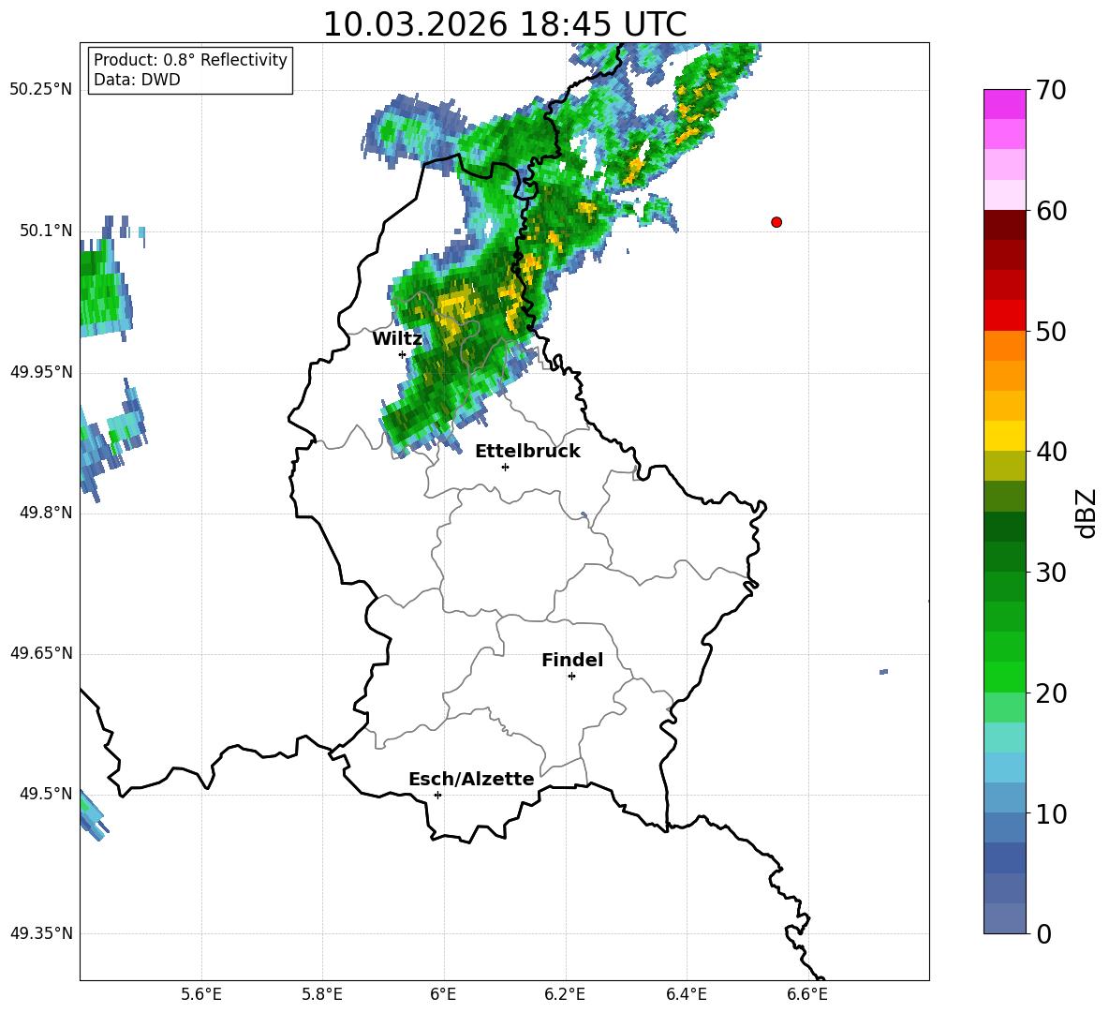Click the Wiltz station cross marker
1109x1013 pixels.
click(403, 354)
